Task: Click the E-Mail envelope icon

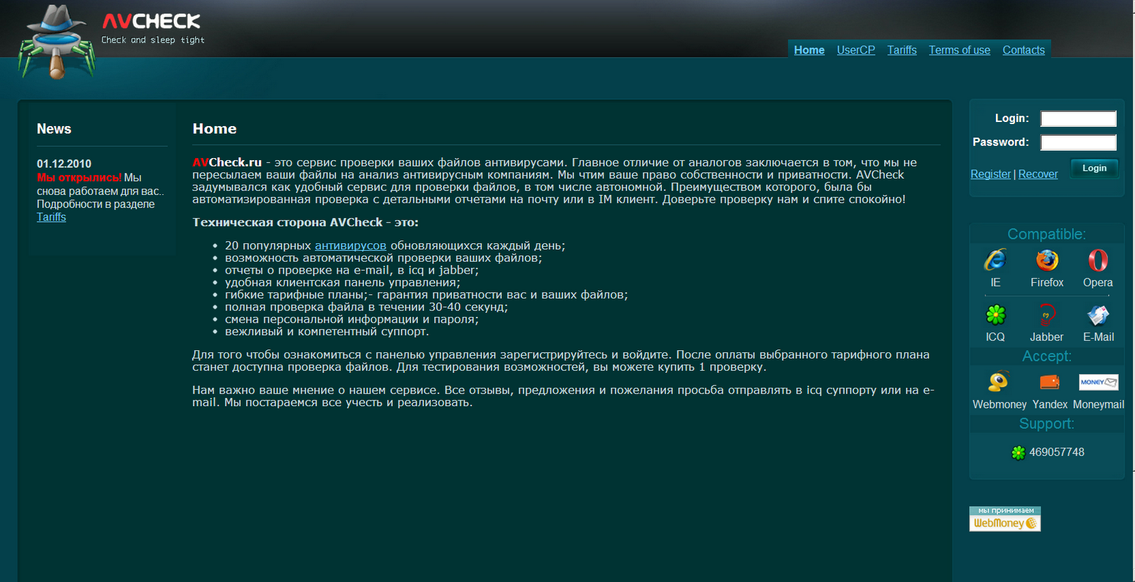Action: click(x=1098, y=315)
